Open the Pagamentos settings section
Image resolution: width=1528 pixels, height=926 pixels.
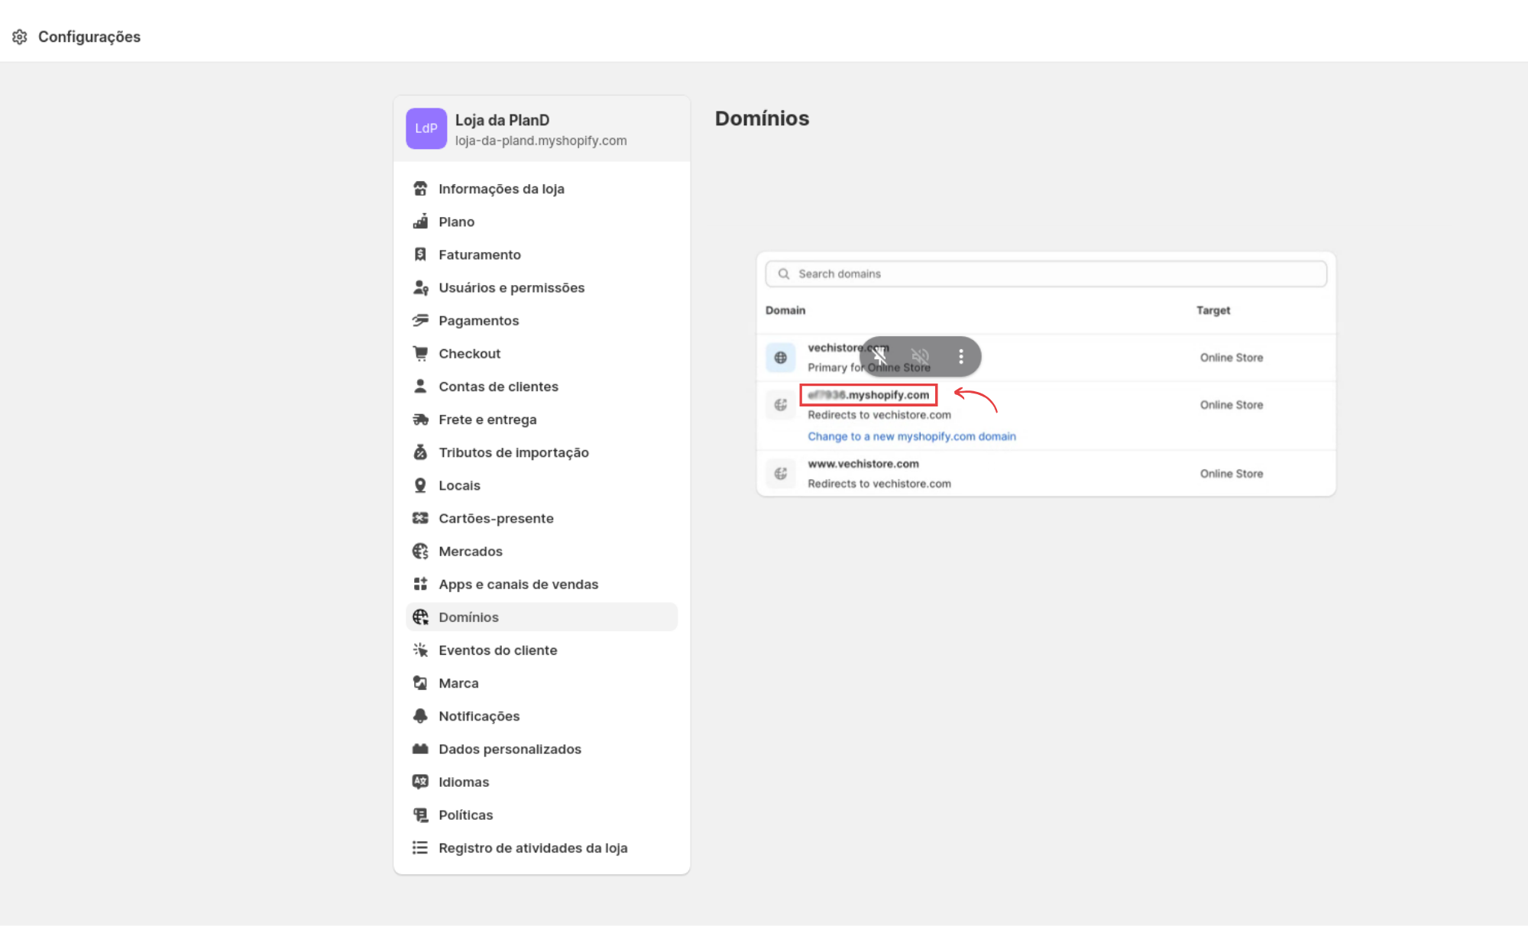point(478,320)
